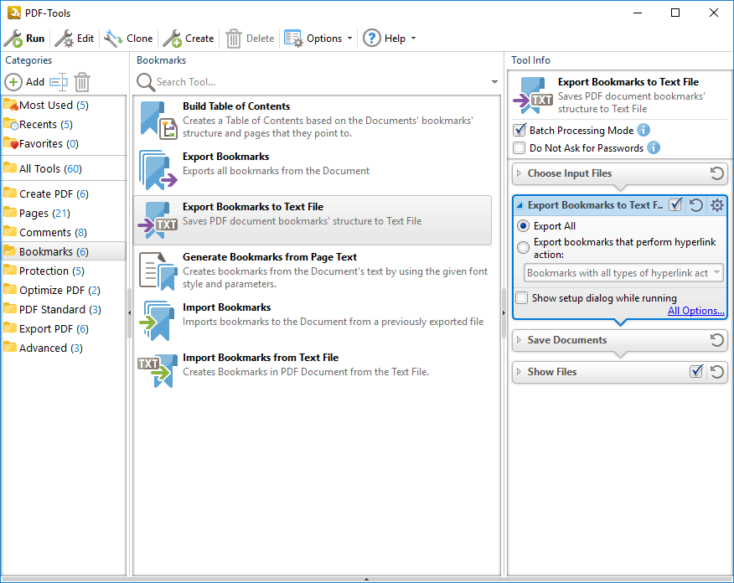
Task: Disable Batch Processing Mode checkbox
Action: coord(519,131)
